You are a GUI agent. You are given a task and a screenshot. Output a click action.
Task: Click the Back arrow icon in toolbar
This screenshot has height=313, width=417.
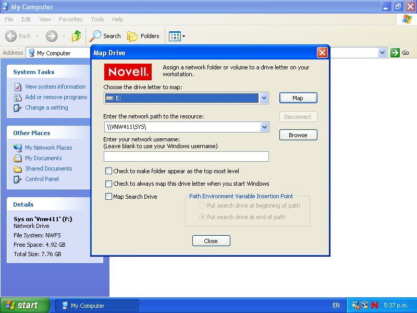pyautogui.click(x=11, y=36)
